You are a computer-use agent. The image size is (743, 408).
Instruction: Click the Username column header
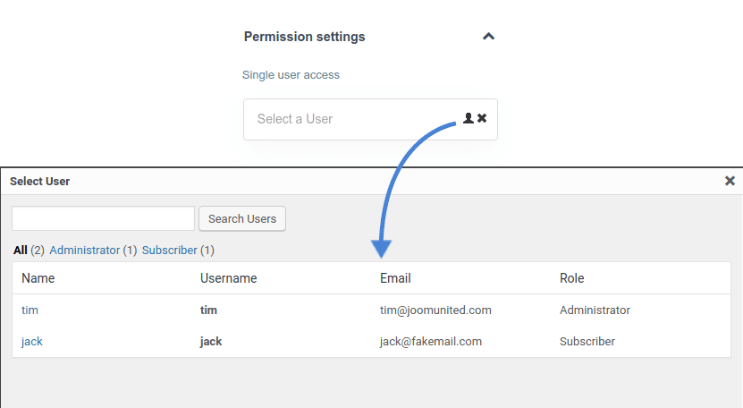pos(229,278)
